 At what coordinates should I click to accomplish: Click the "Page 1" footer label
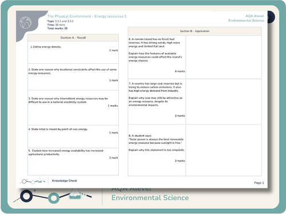[x=259, y=183]
